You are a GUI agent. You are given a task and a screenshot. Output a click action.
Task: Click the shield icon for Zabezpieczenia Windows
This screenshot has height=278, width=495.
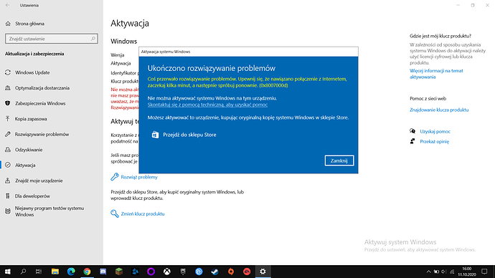pyautogui.click(x=8, y=103)
